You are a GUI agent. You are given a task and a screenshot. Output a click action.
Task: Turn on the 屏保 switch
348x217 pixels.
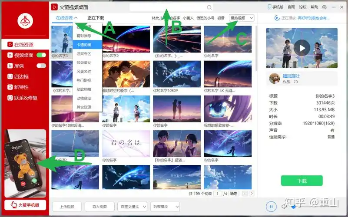click(41, 66)
